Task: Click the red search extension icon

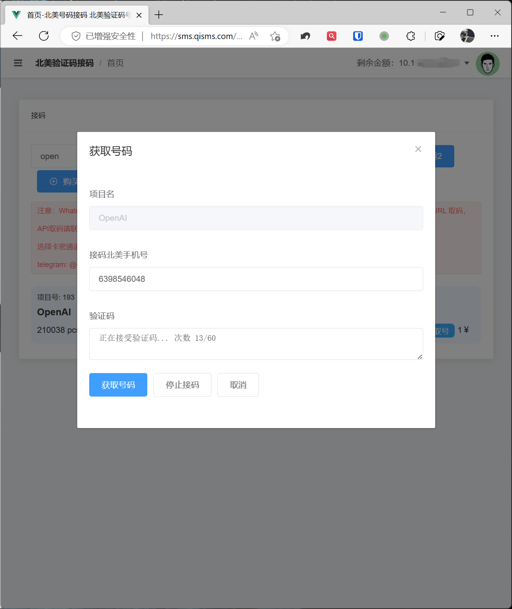Action: pos(331,36)
